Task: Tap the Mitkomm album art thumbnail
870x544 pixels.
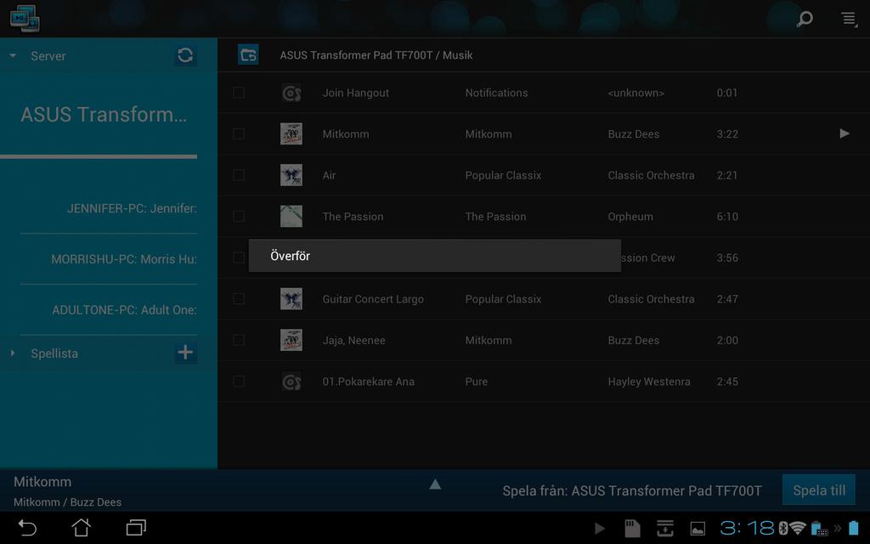Action: [291, 133]
